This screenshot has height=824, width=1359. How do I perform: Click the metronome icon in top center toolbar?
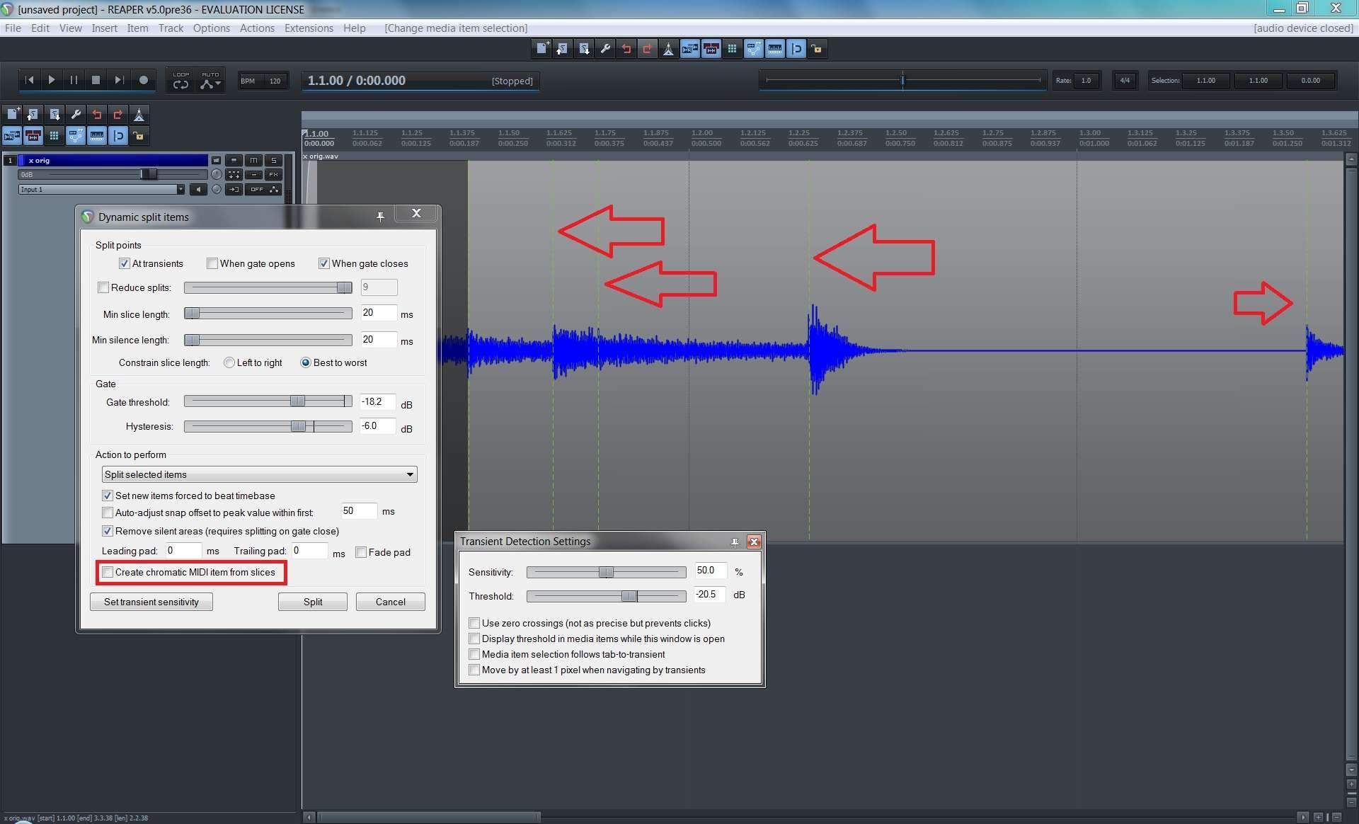coord(667,49)
